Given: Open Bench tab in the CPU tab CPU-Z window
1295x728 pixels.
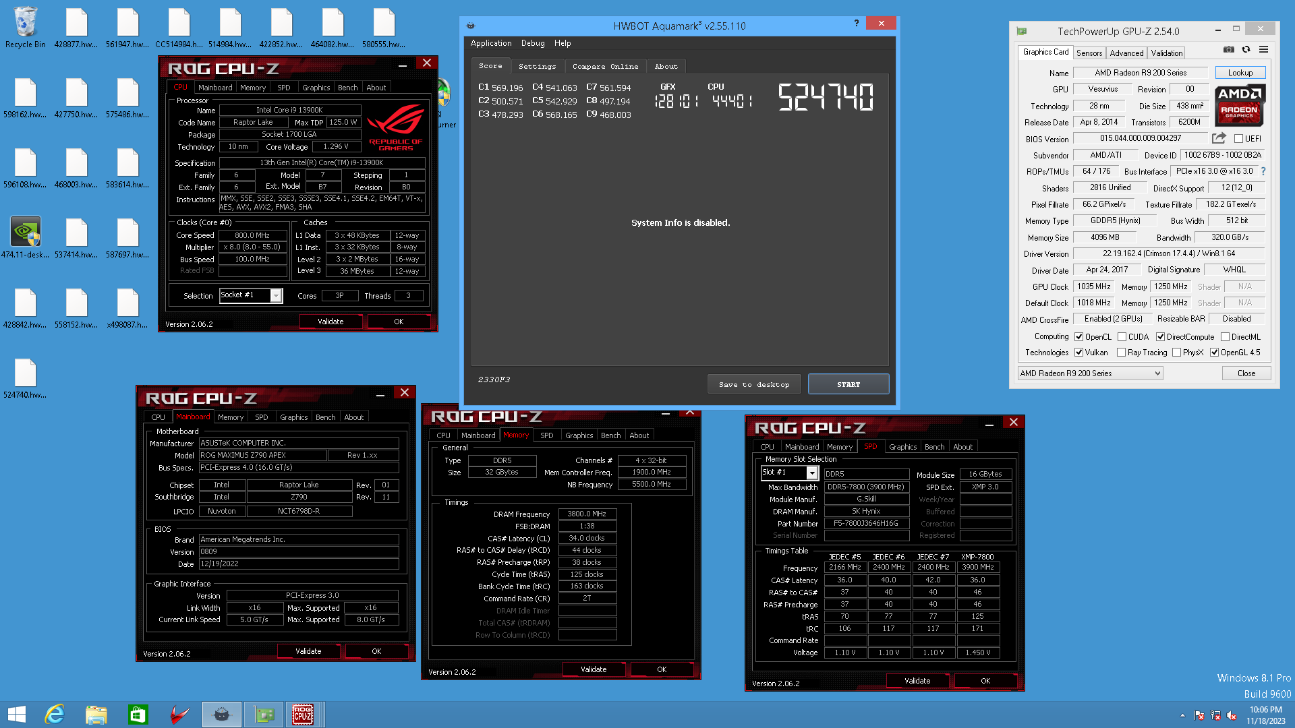Looking at the screenshot, I should pos(348,88).
